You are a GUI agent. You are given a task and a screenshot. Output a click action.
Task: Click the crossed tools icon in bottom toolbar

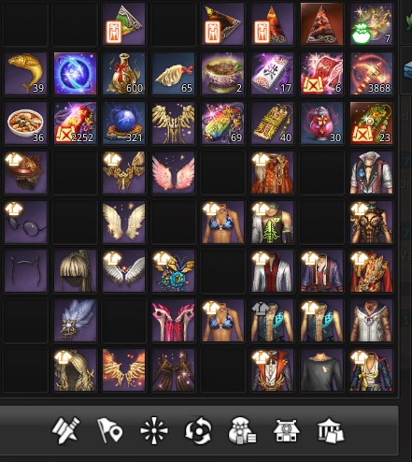click(65, 430)
